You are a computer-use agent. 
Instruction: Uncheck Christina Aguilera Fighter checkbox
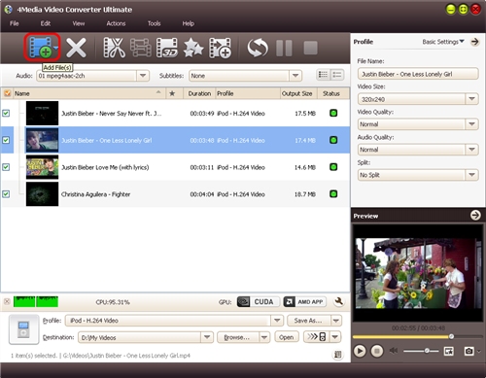coord(6,193)
